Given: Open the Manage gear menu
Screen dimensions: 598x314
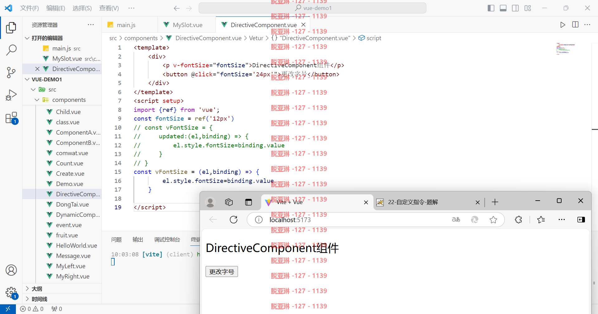Looking at the screenshot, I should point(11,293).
